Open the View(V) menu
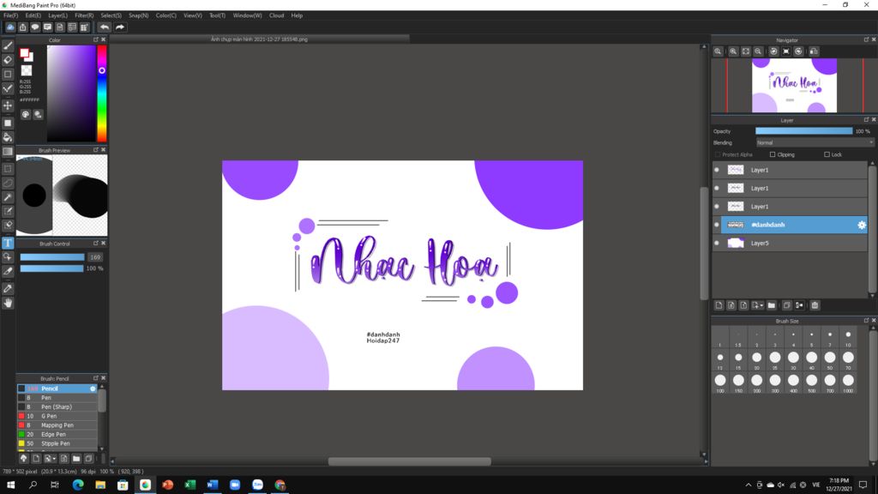Image resolution: width=878 pixels, height=494 pixels. click(193, 15)
